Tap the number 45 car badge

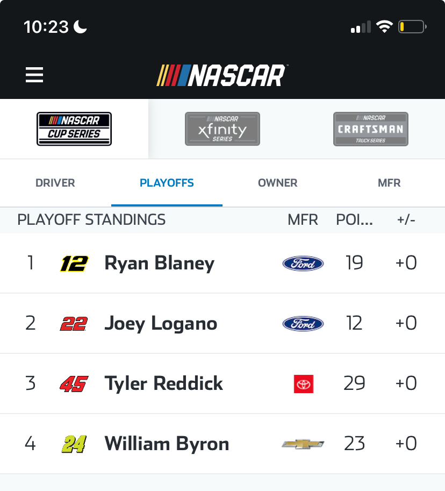74,384
